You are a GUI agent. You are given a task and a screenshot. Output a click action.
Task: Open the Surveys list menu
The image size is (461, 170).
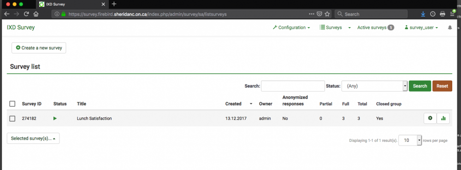[x=331, y=28]
